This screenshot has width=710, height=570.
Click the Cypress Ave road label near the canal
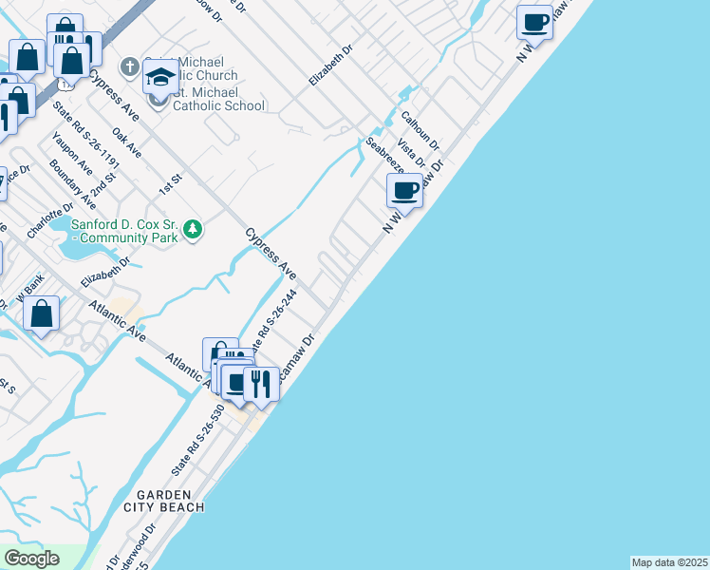271,254
